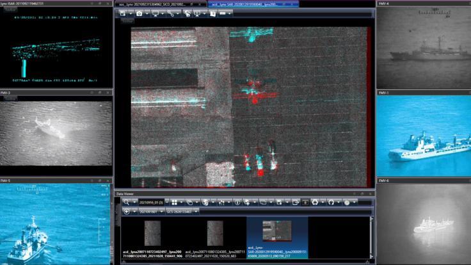
Task: Switch to the acd_Lynx SICD image tab
Action: (161, 4)
